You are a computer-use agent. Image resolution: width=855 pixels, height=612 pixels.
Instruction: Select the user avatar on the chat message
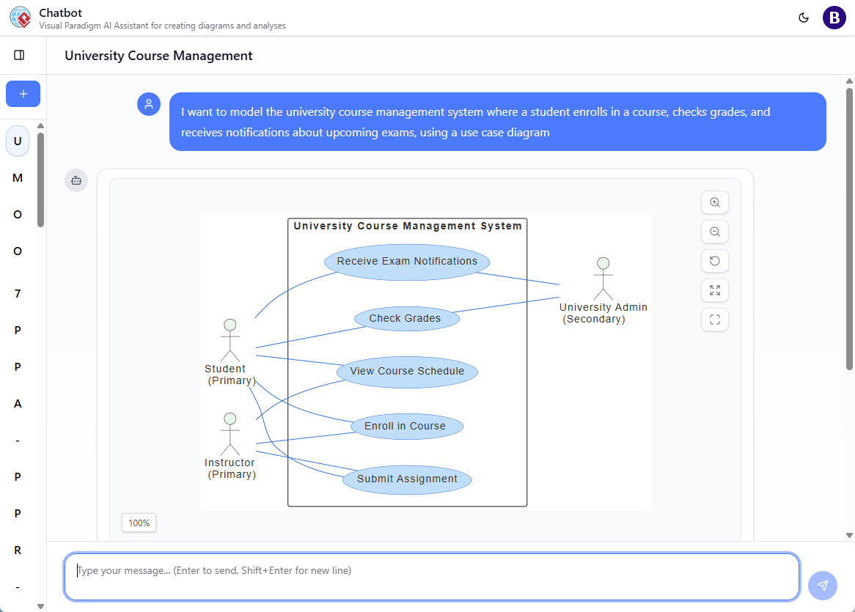(x=149, y=104)
